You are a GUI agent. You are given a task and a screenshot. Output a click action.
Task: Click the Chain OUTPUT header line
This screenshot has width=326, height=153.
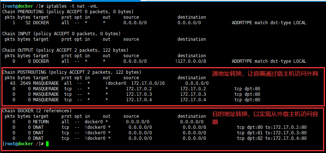tap(65, 50)
